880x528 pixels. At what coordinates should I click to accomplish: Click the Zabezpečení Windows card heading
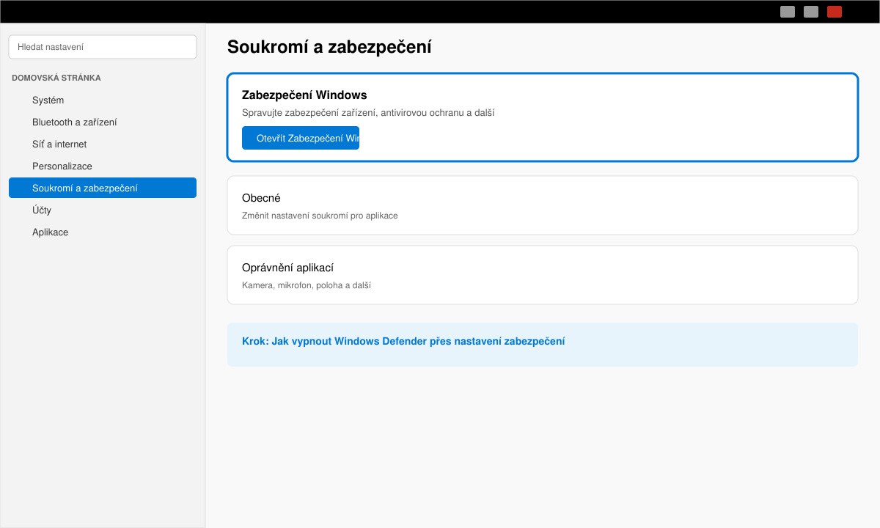[x=304, y=95]
